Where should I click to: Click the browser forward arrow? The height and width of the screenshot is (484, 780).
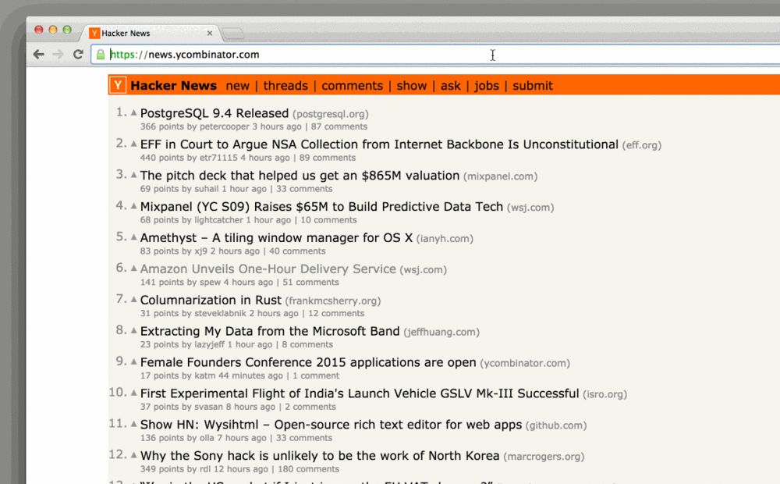(58, 55)
